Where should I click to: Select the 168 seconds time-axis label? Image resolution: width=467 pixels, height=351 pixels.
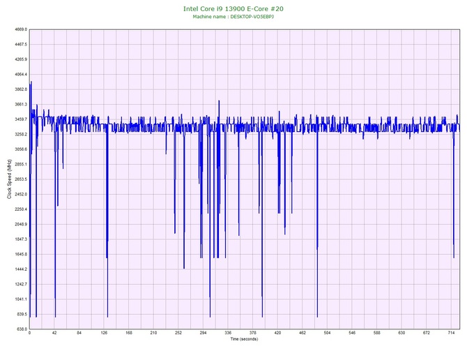[129, 333]
